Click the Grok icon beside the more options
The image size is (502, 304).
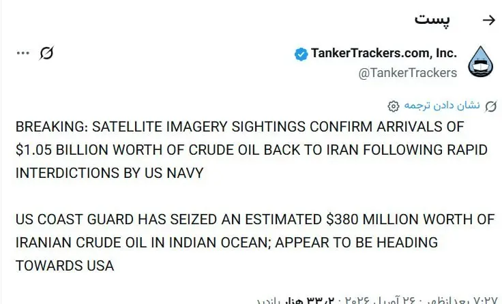pyautogui.click(x=47, y=52)
